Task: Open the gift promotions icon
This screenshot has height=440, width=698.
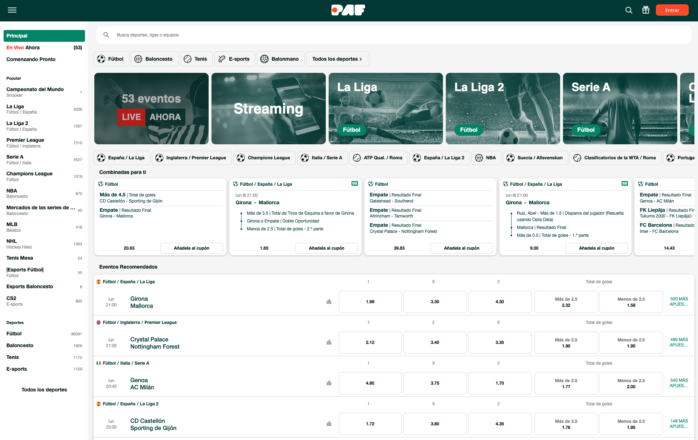Action: 646,10
